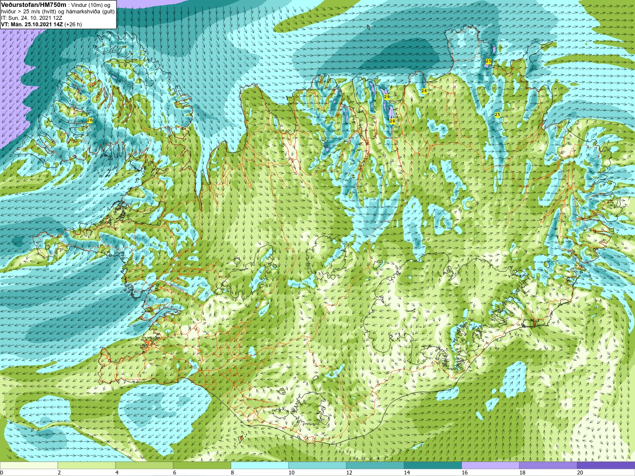Click the 'hviður > 25 m/s (hvítt)' legend line
The height and width of the screenshot is (476, 635).
coord(30,11)
